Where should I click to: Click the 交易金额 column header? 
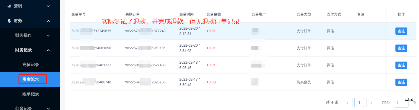click(214, 14)
